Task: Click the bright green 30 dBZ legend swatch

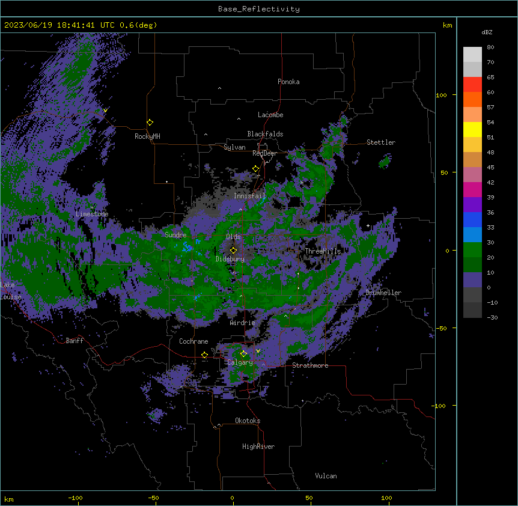Action: pyautogui.click(x=472, y=250)
